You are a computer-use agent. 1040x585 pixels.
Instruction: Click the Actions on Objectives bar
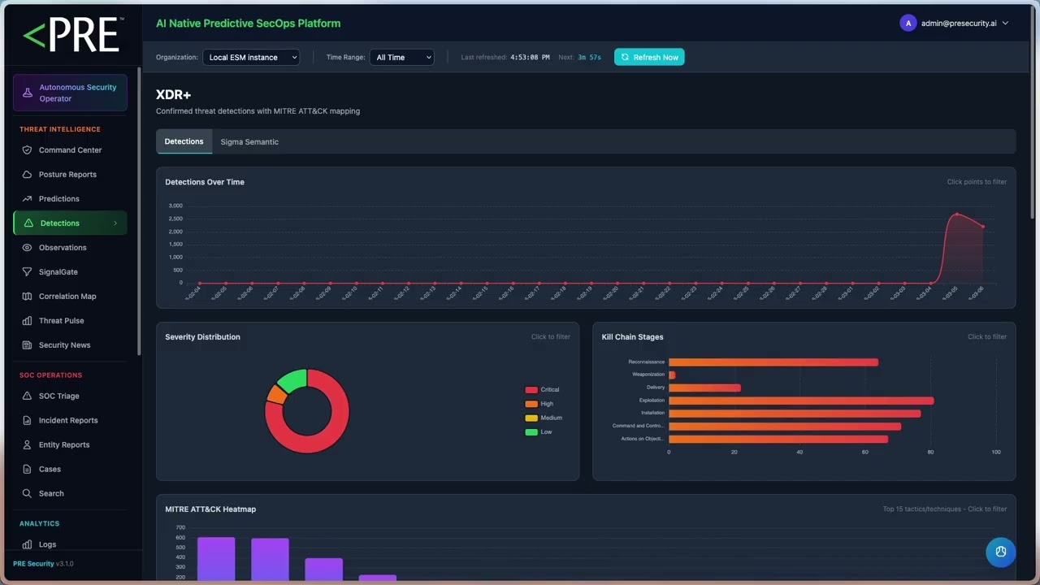click(778, 440)
